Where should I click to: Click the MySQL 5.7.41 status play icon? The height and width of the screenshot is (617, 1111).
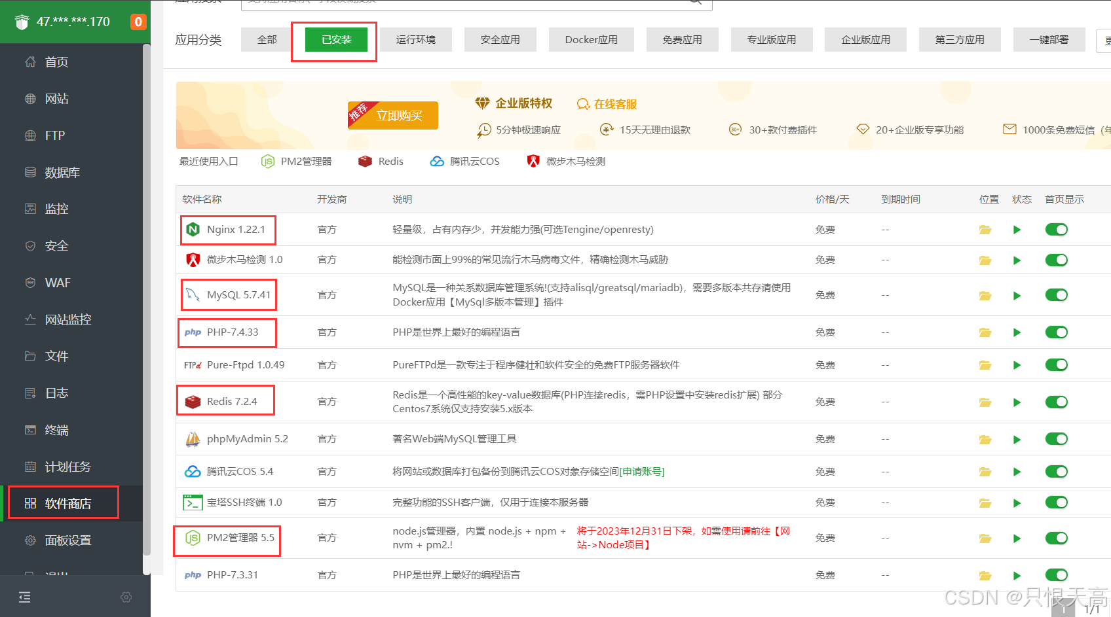coord(1017,296)
